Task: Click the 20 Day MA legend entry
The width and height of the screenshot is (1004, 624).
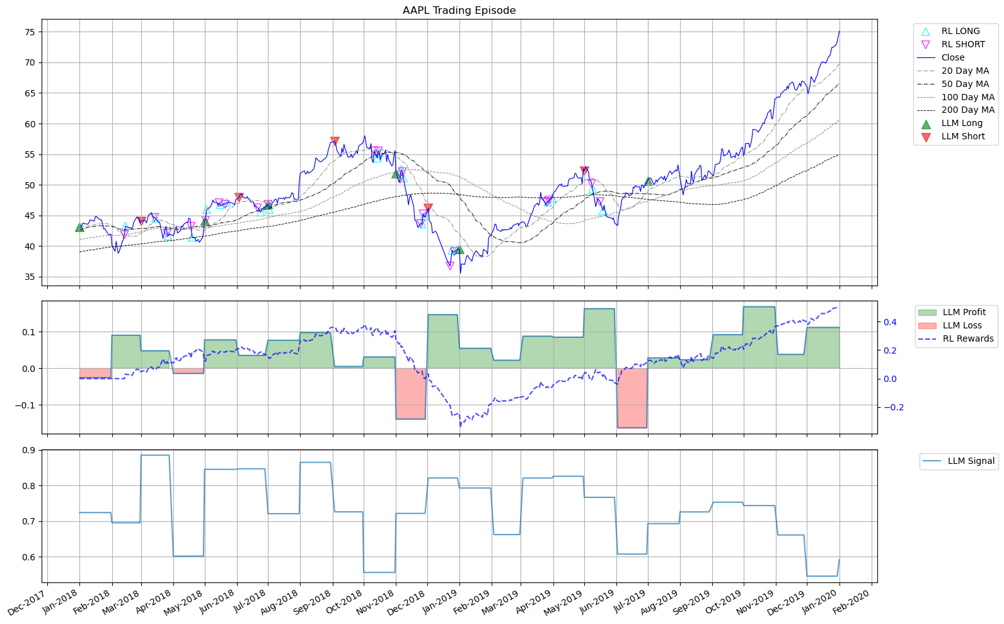Action: (x=954, y=71)
